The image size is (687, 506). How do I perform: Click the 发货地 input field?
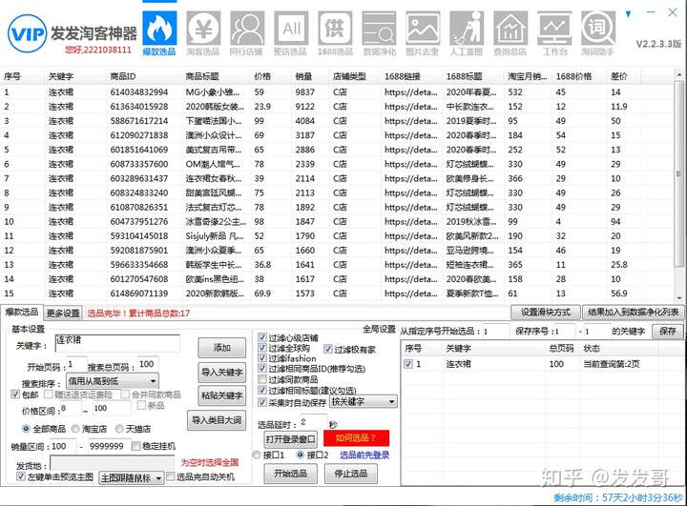click(113, 463)
